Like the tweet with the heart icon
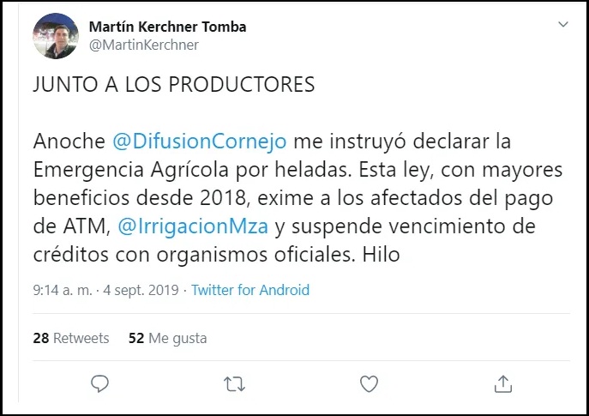The image size is (589, 416). tap(369, 383)
